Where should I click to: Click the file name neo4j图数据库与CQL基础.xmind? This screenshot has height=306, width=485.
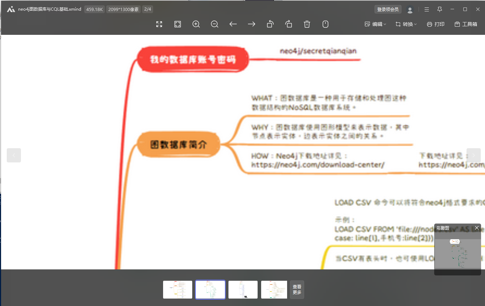(x=50, y=9)
